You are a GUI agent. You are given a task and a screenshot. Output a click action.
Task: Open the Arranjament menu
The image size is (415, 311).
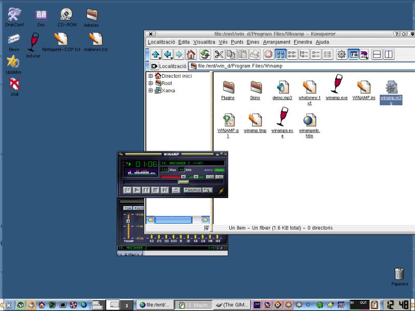(x=276, y=42)
